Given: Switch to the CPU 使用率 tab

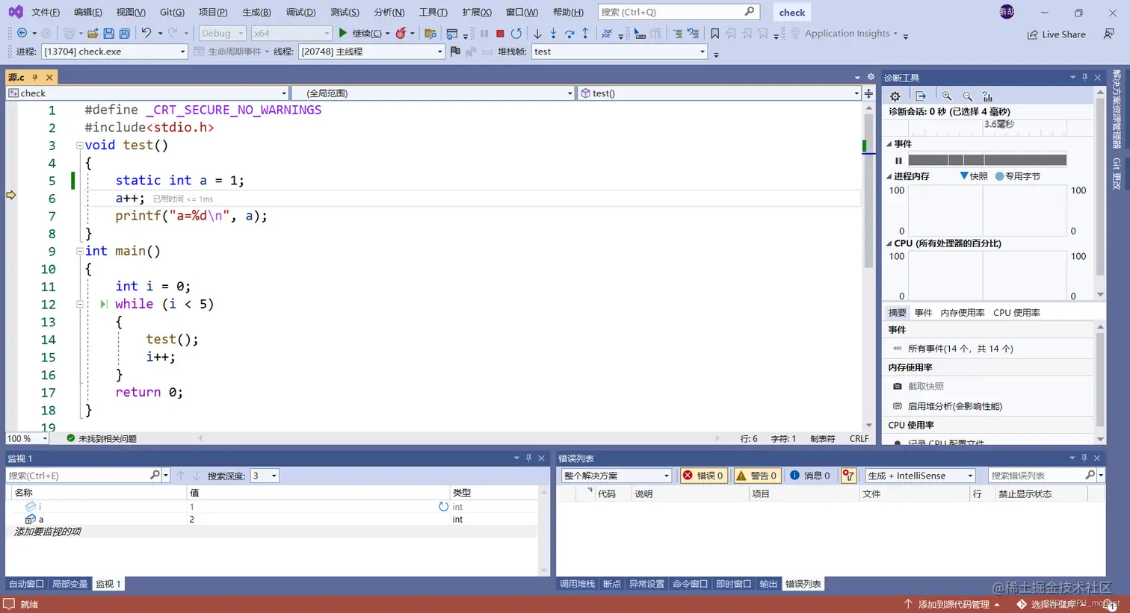Looking at the screenshot, I should tap(1016, 313).
